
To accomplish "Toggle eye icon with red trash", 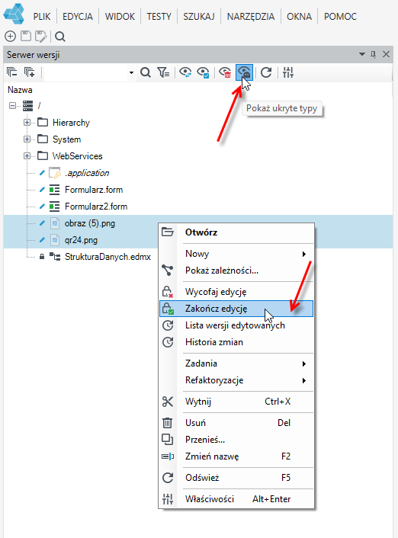I will click(225, 72).
